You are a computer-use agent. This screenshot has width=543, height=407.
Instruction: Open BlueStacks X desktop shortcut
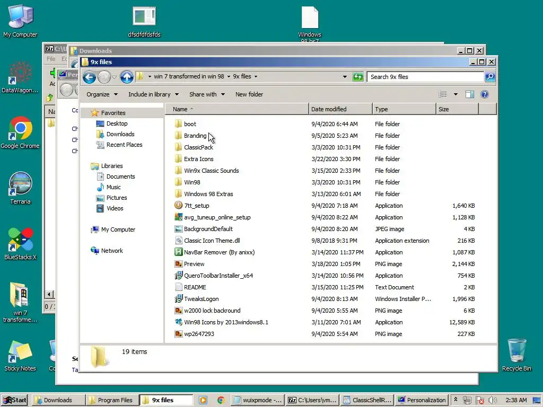20,244
